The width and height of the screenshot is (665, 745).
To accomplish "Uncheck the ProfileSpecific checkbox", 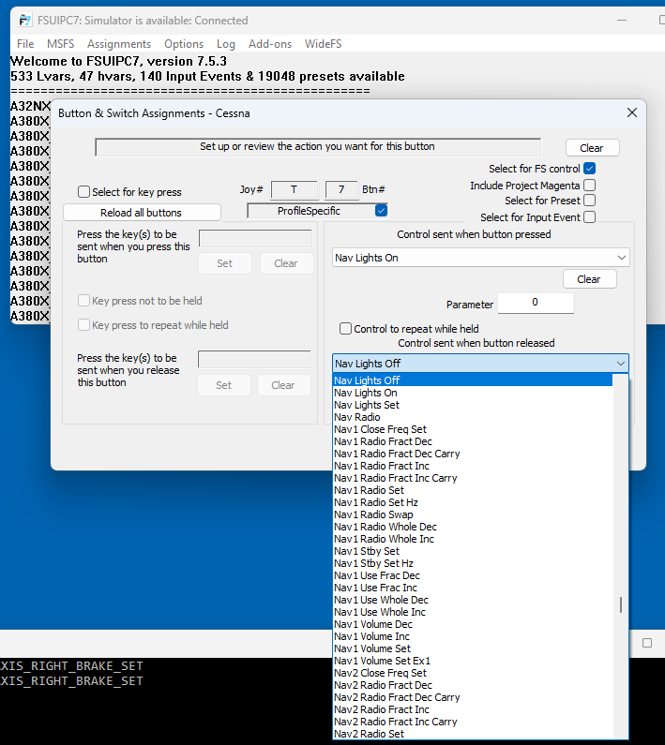I will 381,211.
